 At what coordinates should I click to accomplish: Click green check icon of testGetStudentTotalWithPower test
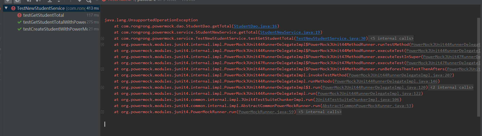(x=19, y=22)
